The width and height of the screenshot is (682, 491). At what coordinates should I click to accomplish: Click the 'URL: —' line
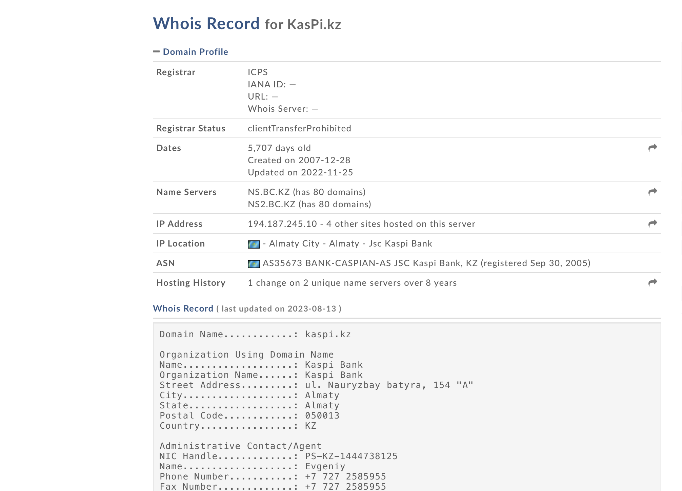tap(263, 97)
